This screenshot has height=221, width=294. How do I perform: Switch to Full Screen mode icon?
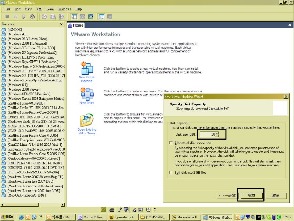tap(90, 17)
